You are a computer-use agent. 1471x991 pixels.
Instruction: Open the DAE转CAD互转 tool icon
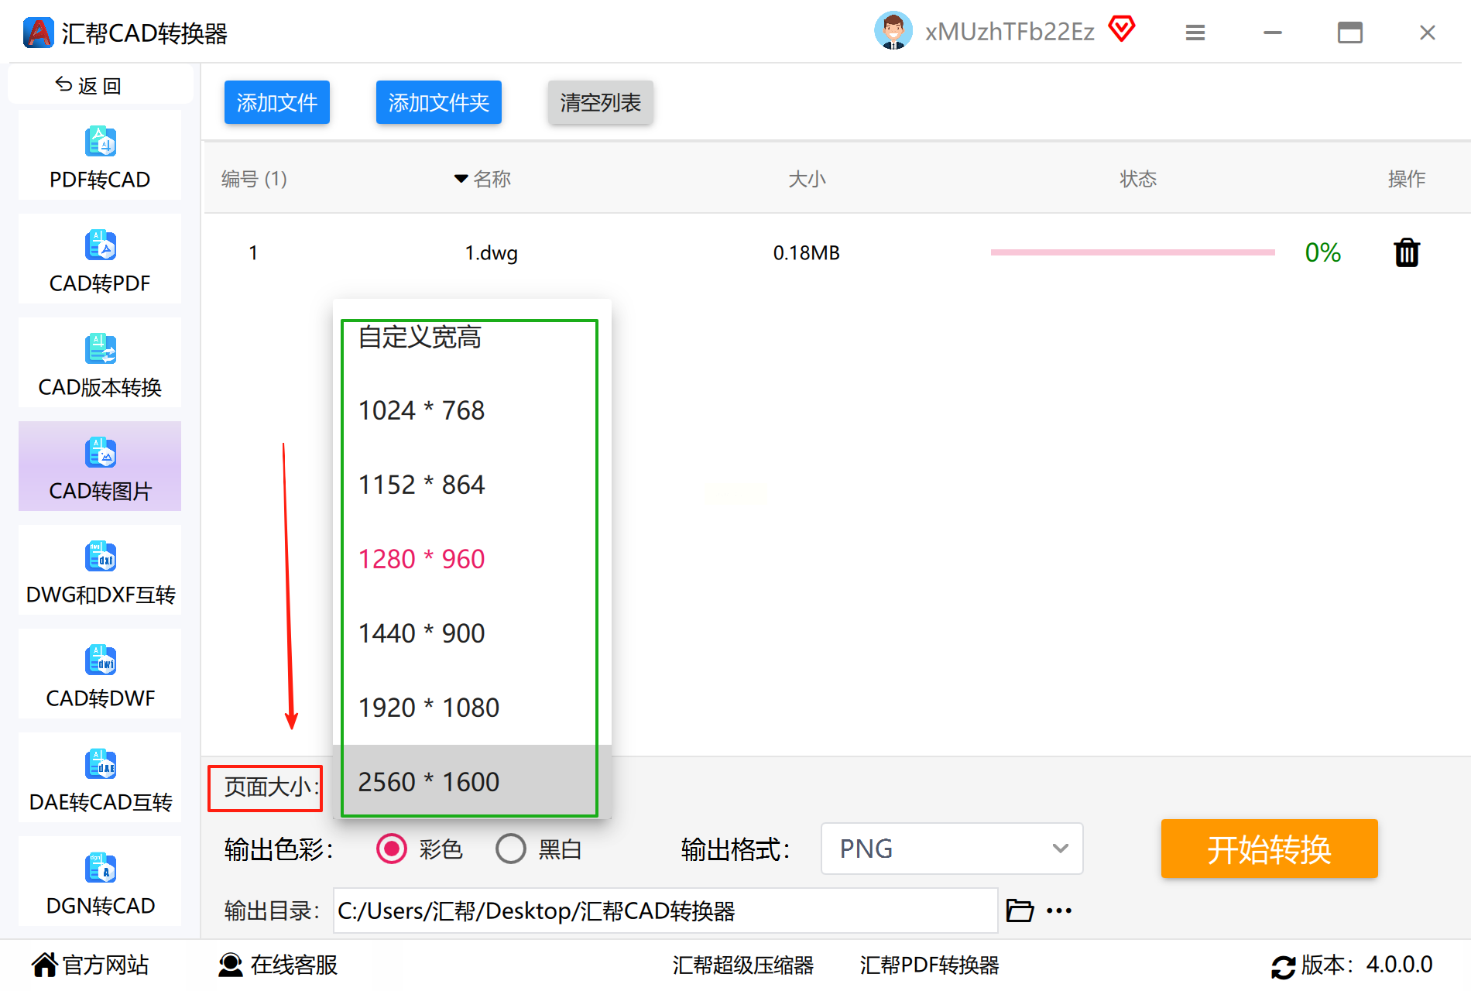click(100, 764)
